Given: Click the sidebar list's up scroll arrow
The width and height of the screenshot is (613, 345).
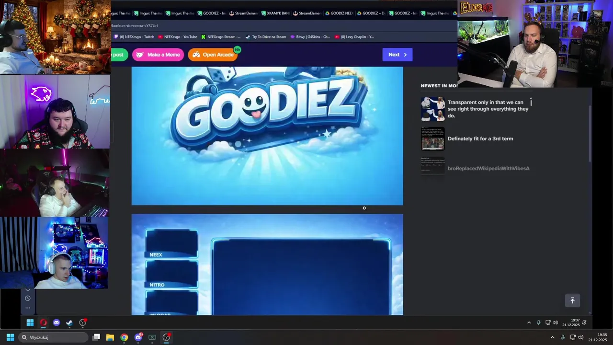Looking at the screenshot, I should pos(531,102).
